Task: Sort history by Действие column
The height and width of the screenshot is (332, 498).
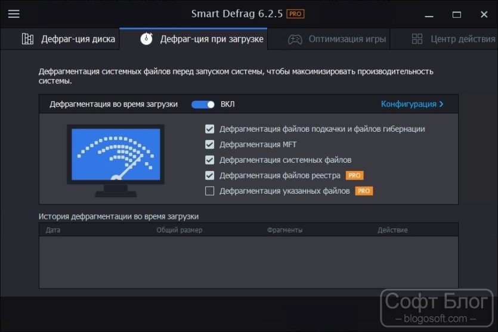Action: [x=392, y=230]
